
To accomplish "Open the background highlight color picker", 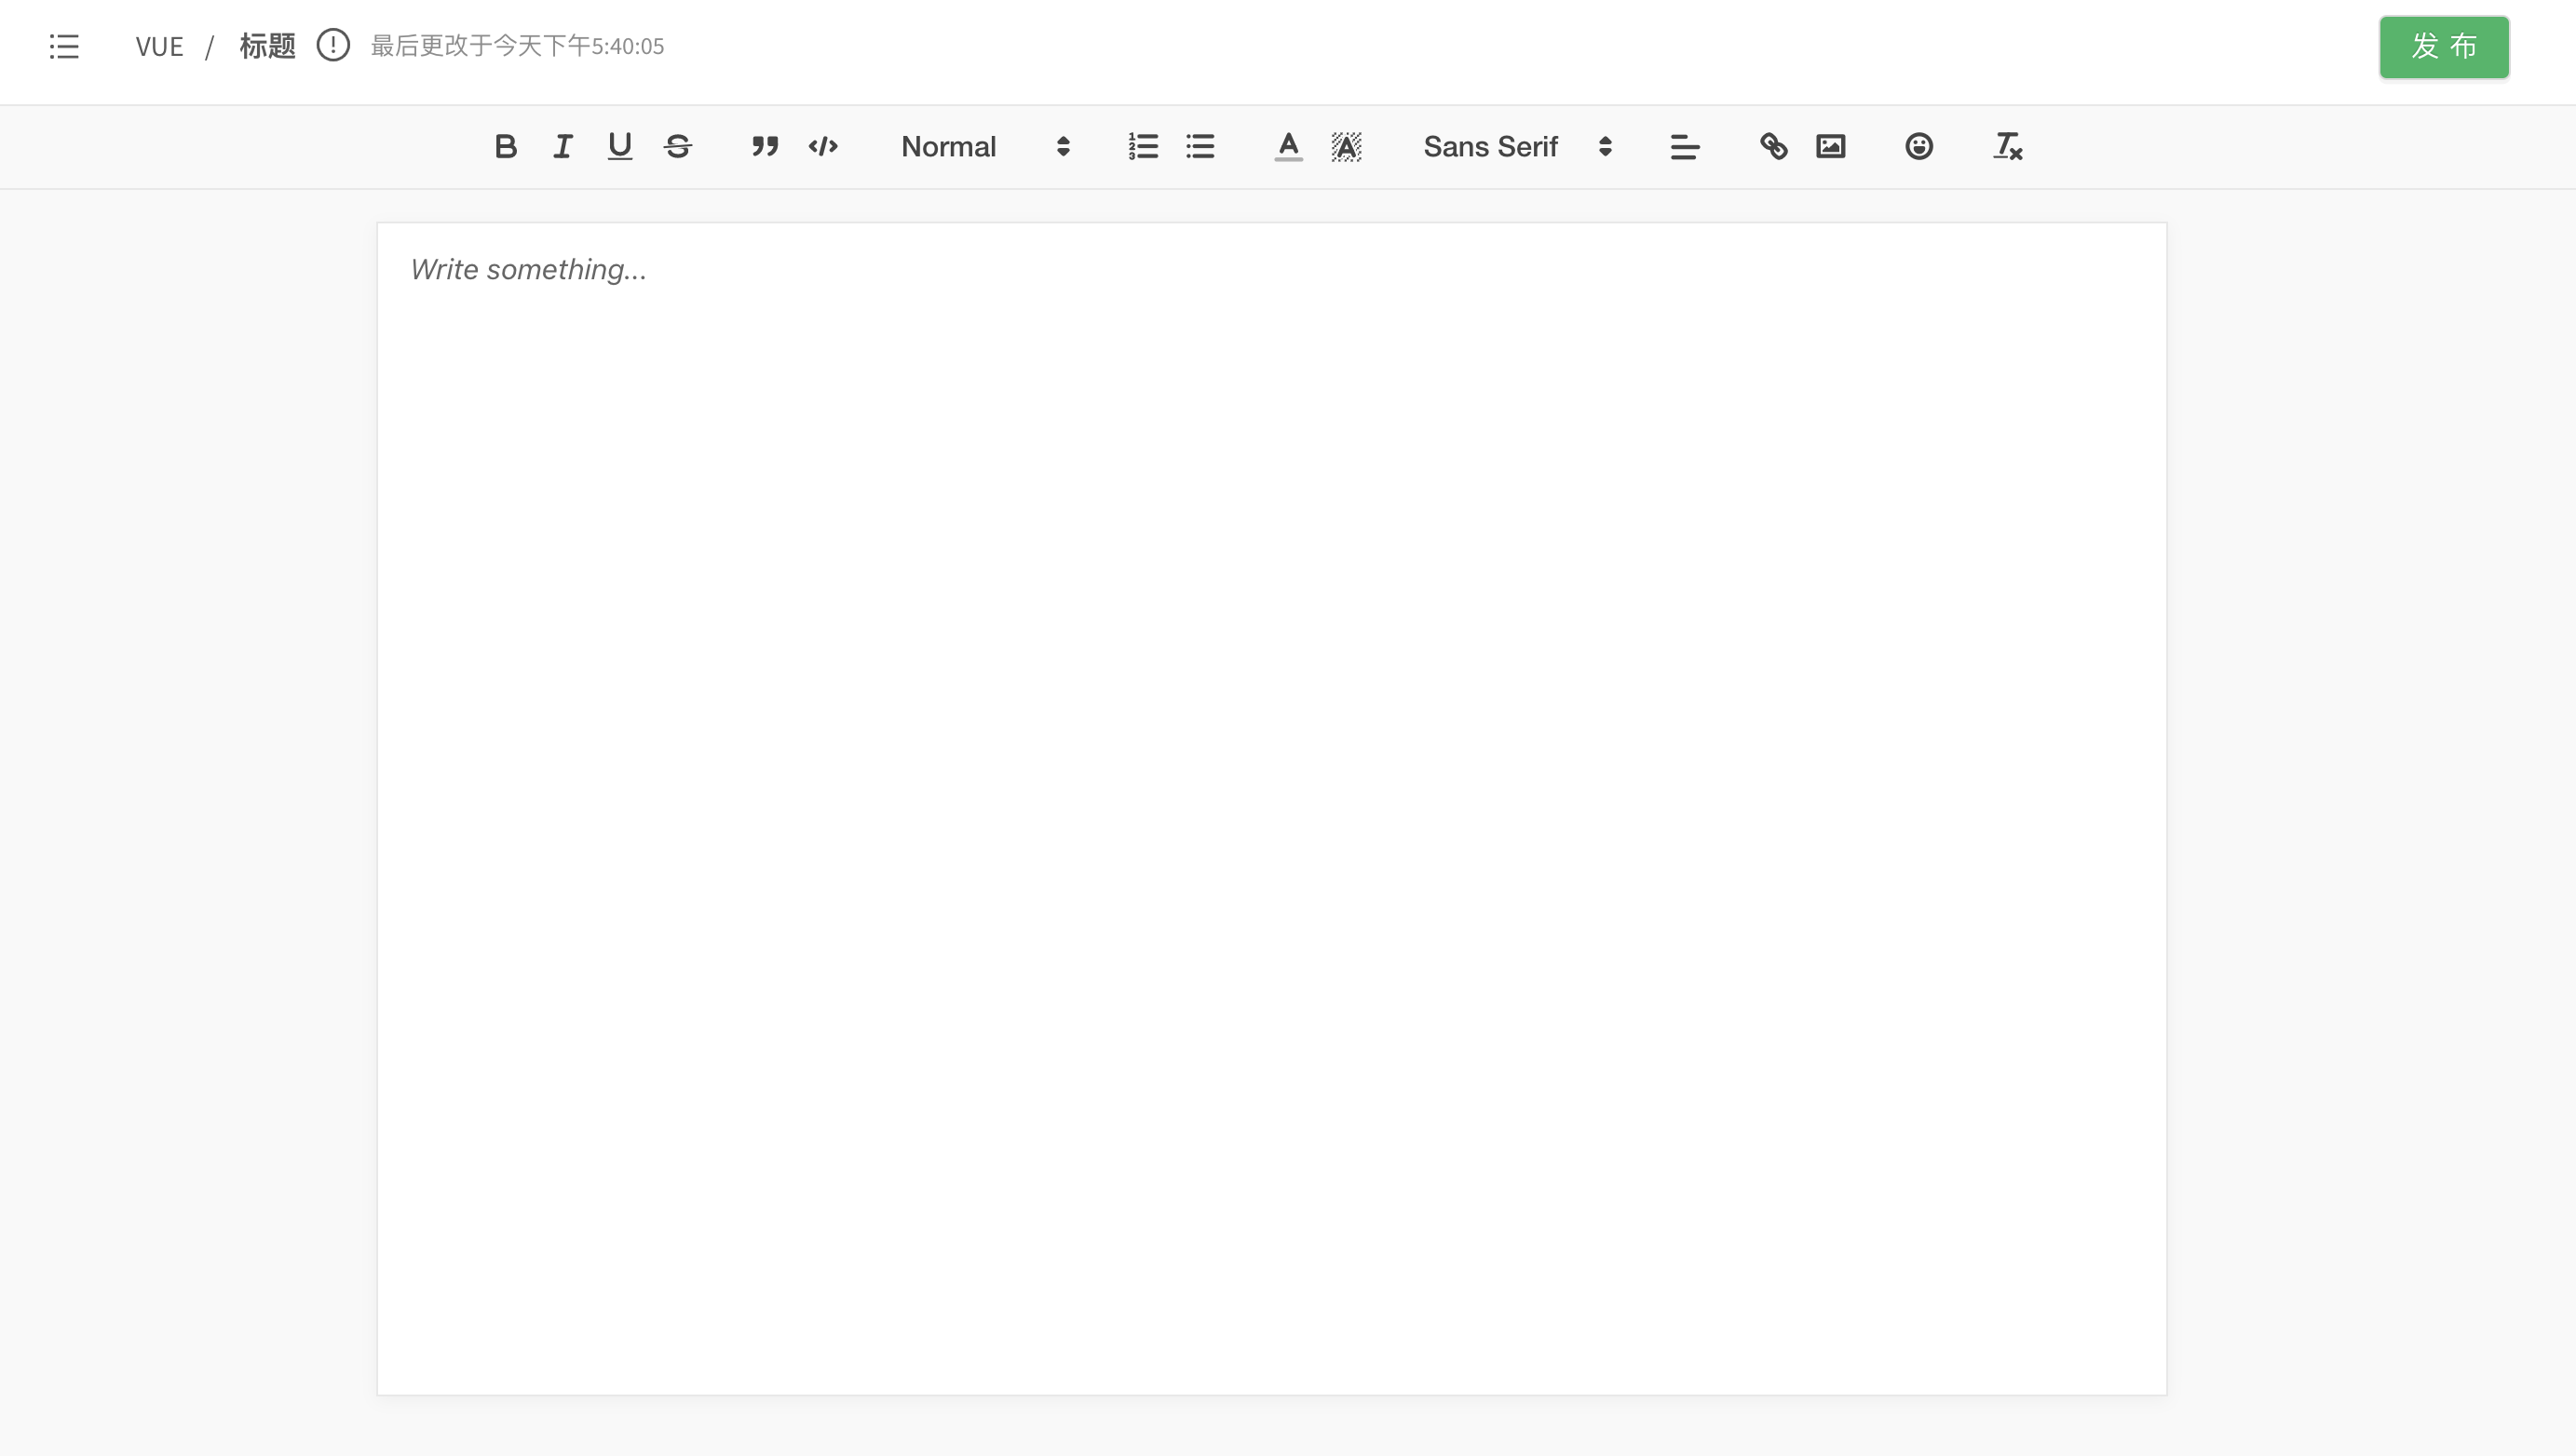I will click(x=1347, y=147).
